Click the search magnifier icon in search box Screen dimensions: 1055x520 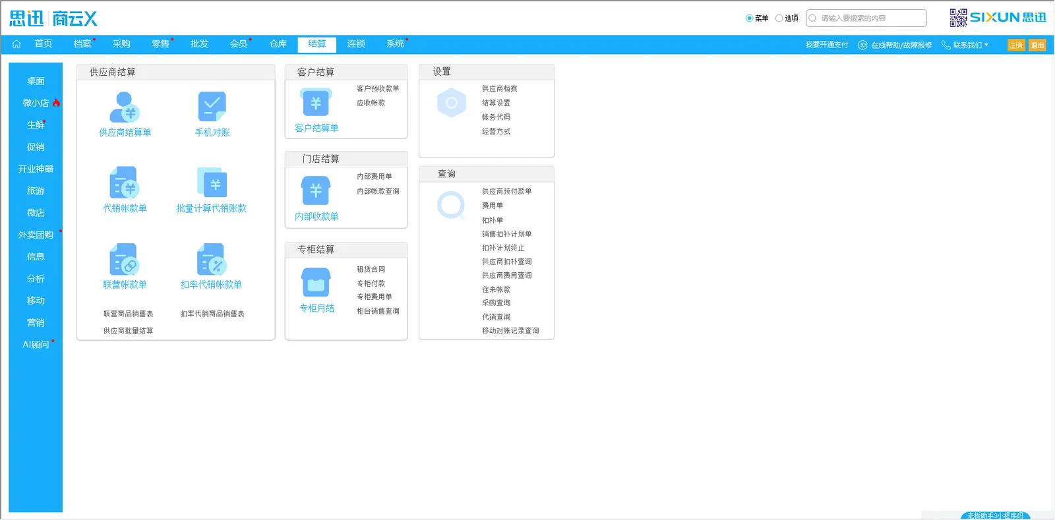[x=813, y=18]
